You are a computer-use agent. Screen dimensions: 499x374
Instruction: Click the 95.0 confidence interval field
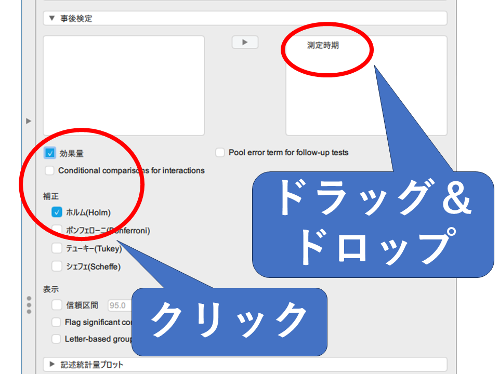[119, 305]
